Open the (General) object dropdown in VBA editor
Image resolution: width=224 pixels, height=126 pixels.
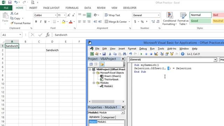215,59
